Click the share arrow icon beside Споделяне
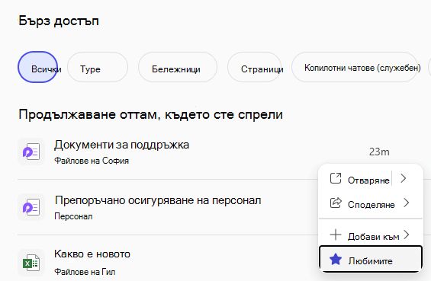 (x=336, y=203)
